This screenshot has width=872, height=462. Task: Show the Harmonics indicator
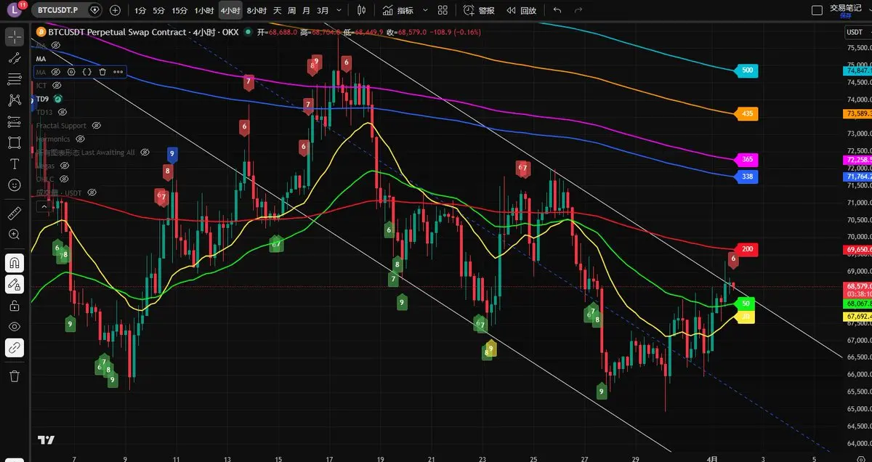80,139
